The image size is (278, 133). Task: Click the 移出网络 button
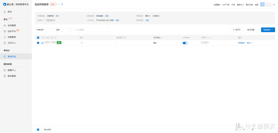coord(47,130)
